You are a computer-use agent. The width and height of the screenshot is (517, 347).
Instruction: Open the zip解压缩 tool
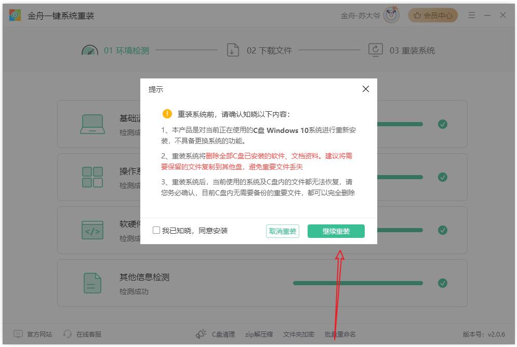(259, 334)
